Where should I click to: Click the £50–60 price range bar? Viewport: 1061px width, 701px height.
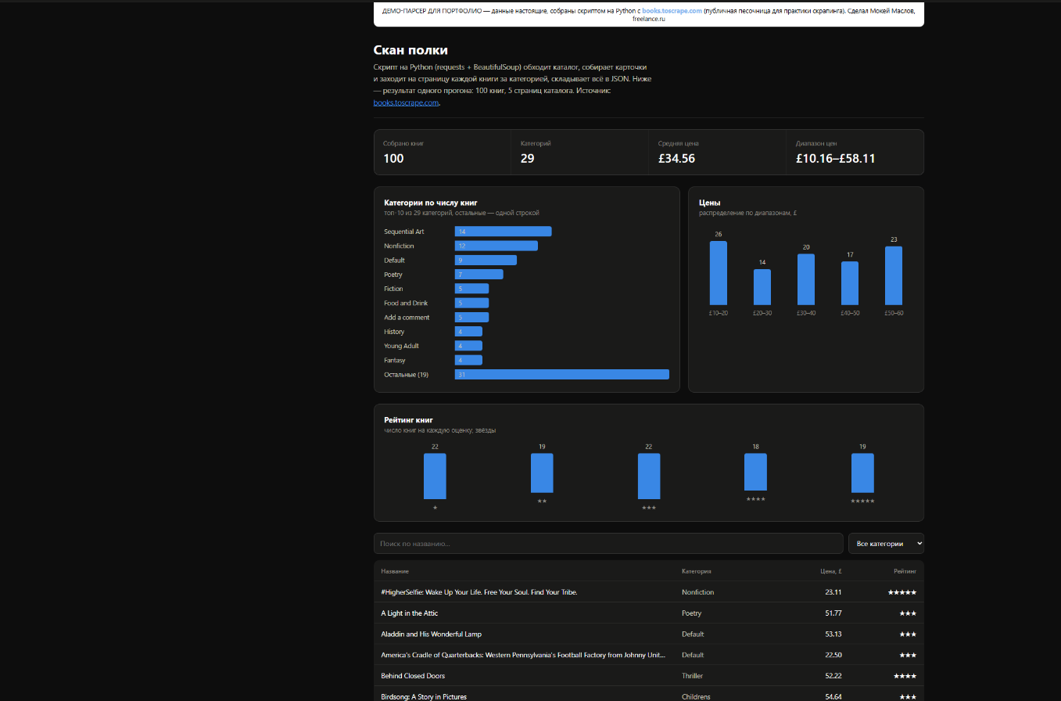coord(894,275)
